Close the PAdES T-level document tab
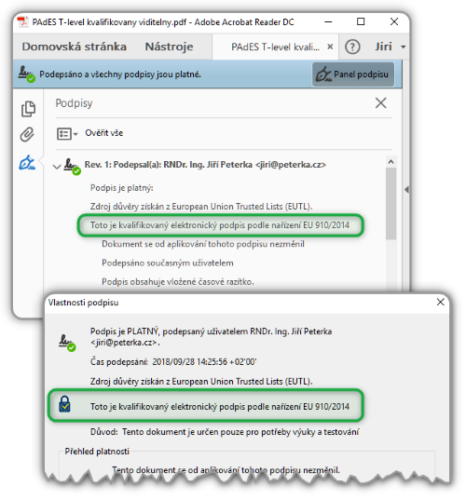The height and width of the screenshot is (500, 466). pyautogui.click(x=330, y=47)
